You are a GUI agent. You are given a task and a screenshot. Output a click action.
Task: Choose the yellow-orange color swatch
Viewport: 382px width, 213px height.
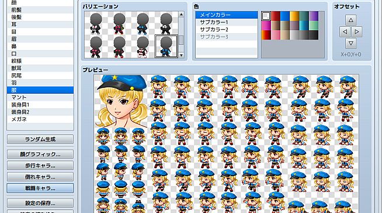(294, 16)
